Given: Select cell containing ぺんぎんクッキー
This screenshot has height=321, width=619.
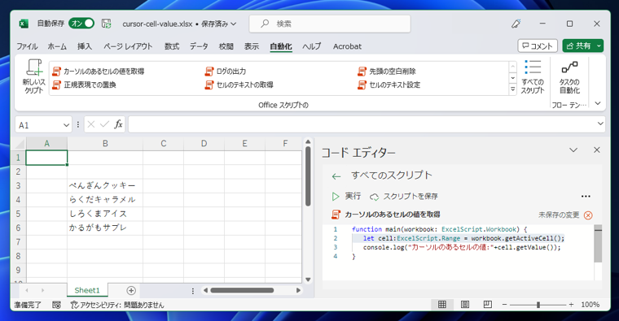Looking at the screenshot, I should coord(105,185).
